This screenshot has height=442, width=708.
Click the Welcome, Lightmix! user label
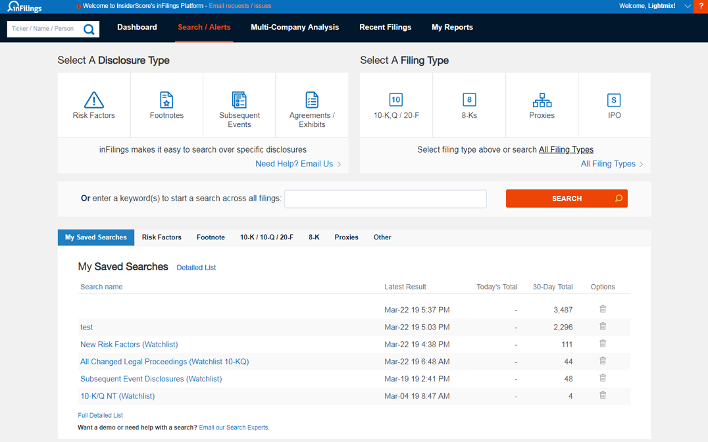(647, 6)
